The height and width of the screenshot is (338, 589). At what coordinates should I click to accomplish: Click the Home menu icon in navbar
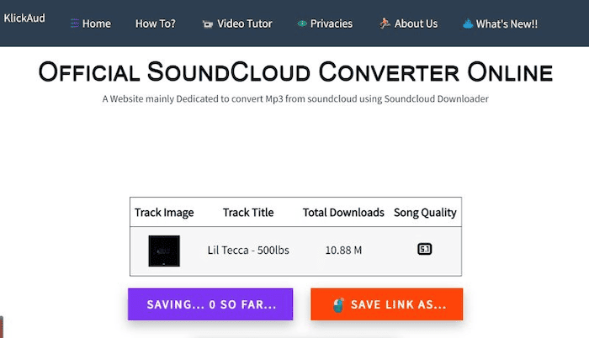(74, 24)
